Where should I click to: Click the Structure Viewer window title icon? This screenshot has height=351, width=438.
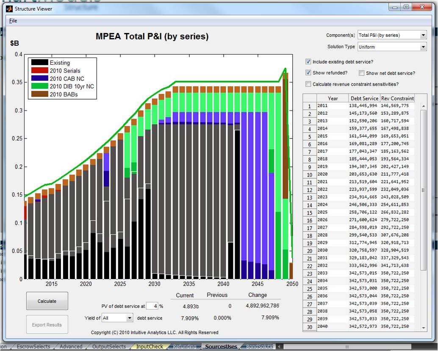click(10, 8)
